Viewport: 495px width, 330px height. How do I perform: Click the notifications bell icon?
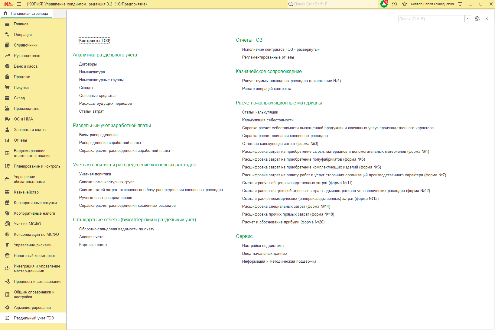(x=384, y=4)
